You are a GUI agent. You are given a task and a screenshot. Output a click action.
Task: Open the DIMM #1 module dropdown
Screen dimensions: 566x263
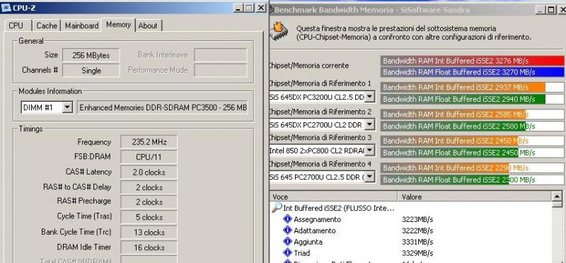(67, 107)
